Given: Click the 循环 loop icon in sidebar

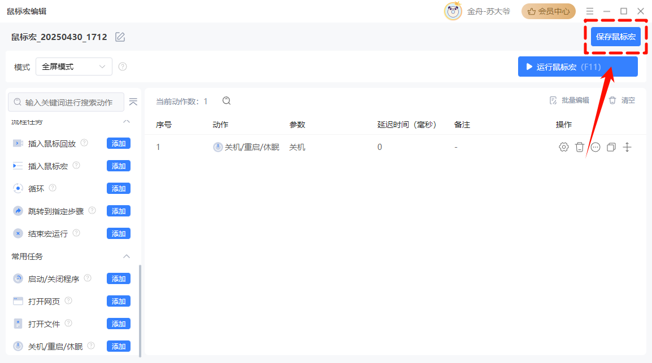Looking at the screenshot, I should click(x=18, y=188).
